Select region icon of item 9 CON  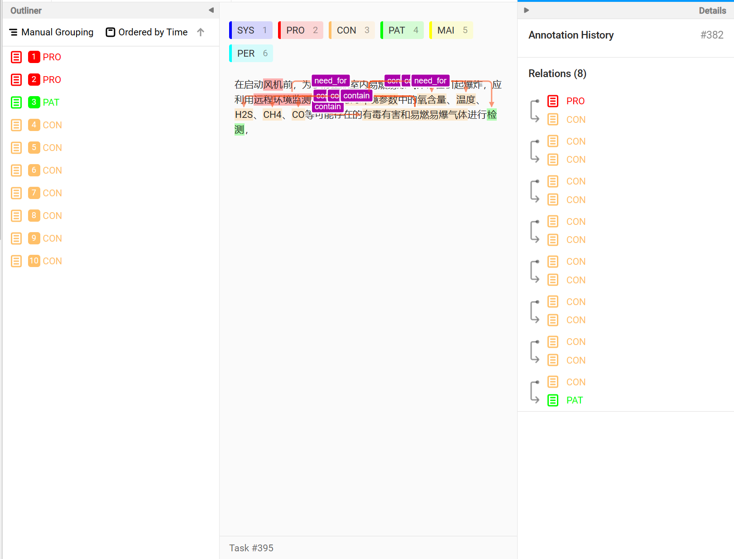[16, 238]
